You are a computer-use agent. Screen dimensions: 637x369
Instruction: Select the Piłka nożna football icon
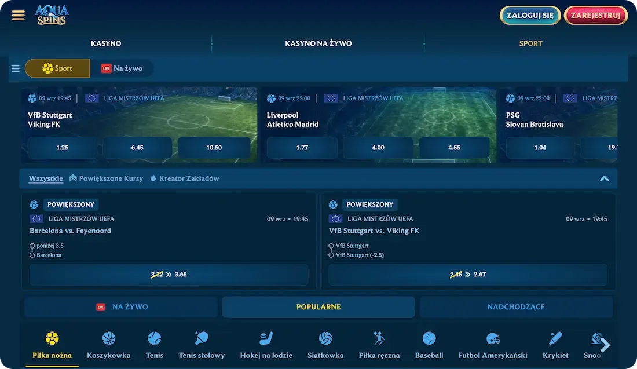52,338
